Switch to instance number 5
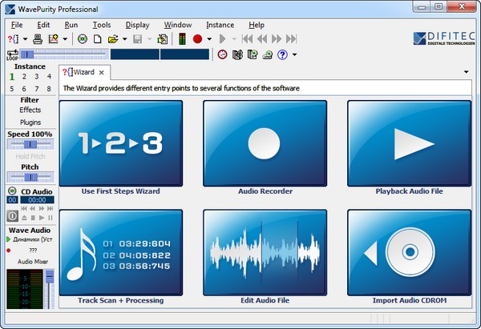Screen dimensions: 481x329 (13, 89)
